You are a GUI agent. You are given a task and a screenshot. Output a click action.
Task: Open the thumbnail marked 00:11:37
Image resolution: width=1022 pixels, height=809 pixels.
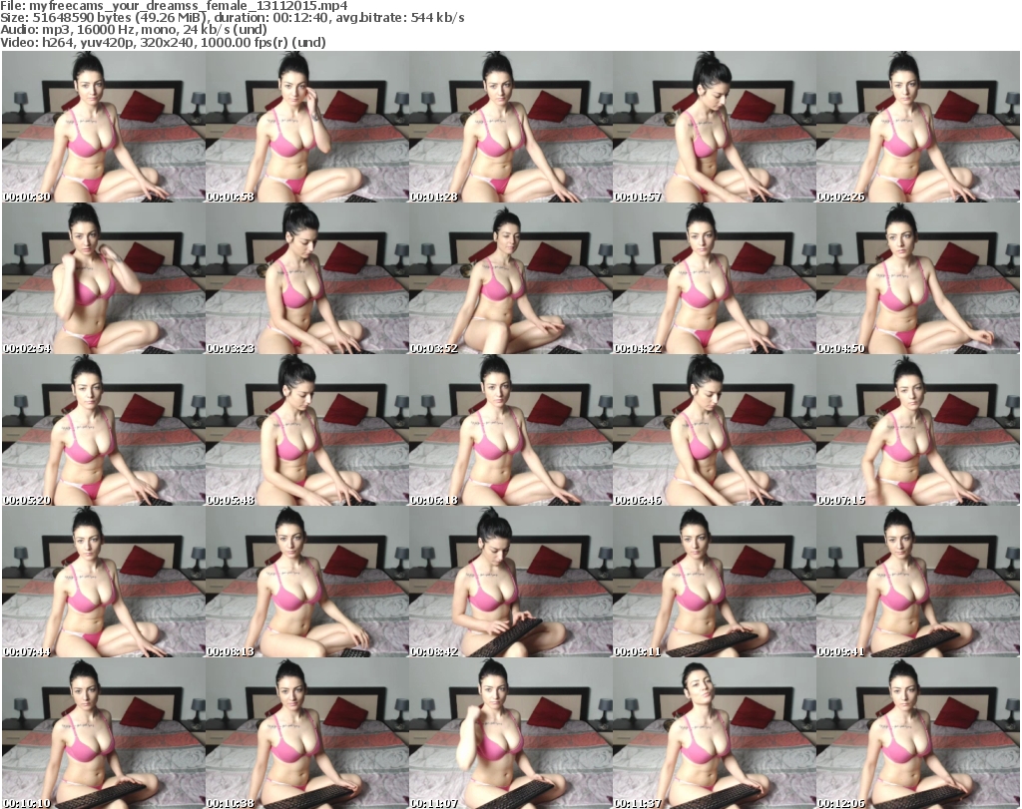(x=714, y=734)
